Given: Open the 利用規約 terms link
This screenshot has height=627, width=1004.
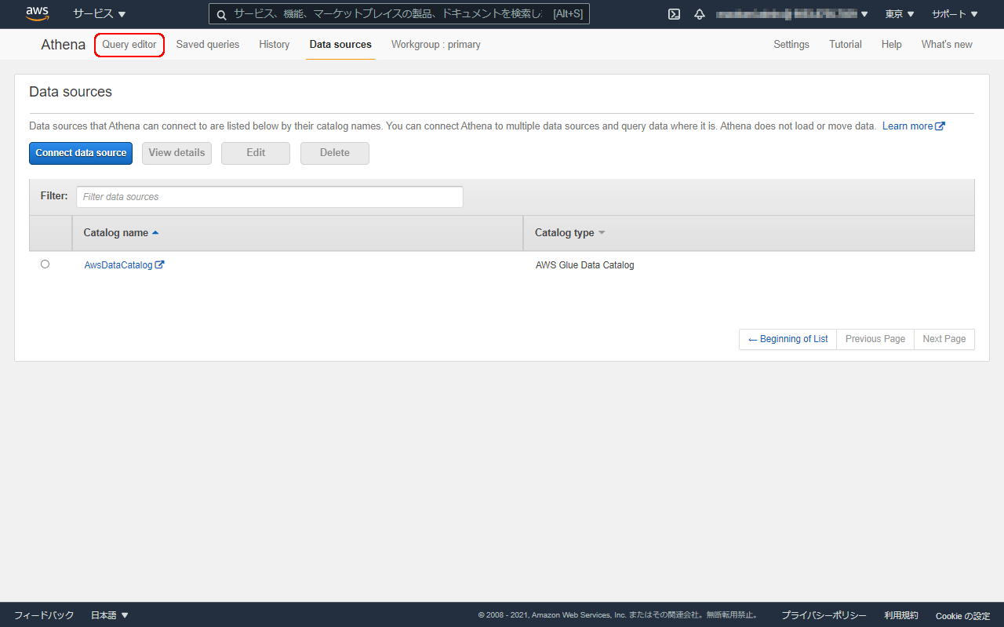Looking at the screenshot, I should pos(901,615).
